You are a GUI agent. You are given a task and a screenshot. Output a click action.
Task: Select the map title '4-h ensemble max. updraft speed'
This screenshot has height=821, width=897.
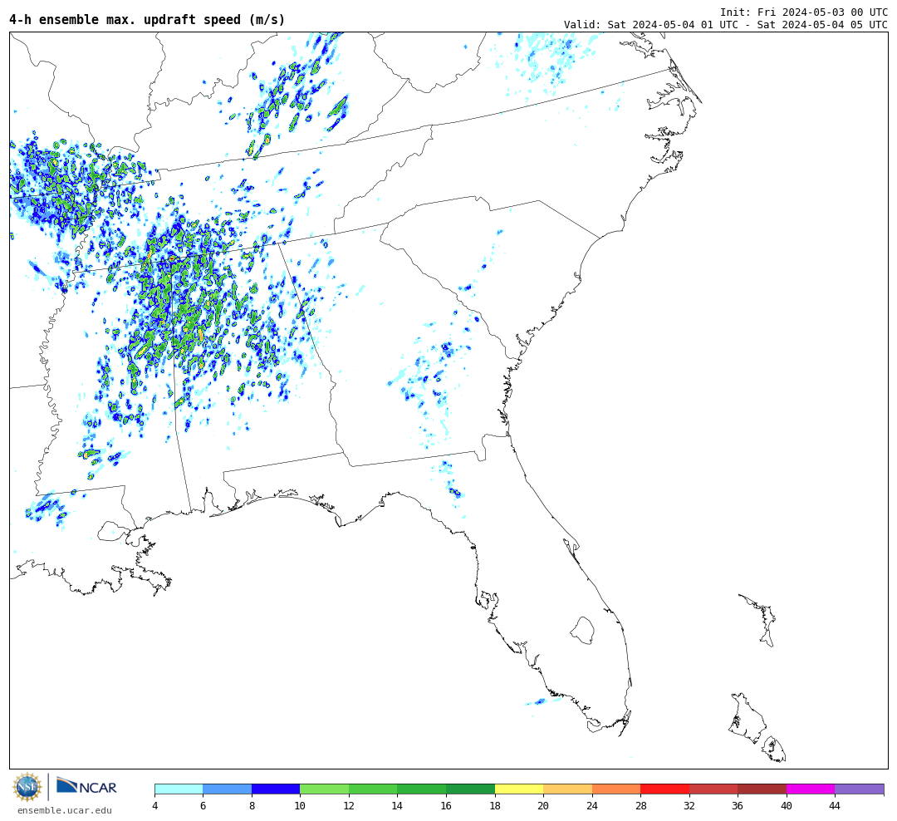pyautogui.click(x=125, y=19)
